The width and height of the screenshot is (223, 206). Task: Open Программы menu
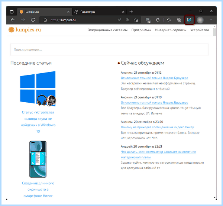[141, 30]
